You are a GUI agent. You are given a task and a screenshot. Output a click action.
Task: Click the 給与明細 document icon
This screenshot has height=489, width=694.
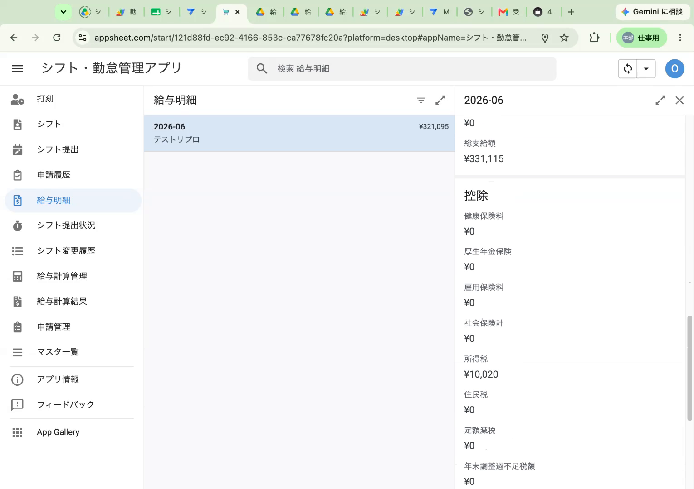[17, 201]
